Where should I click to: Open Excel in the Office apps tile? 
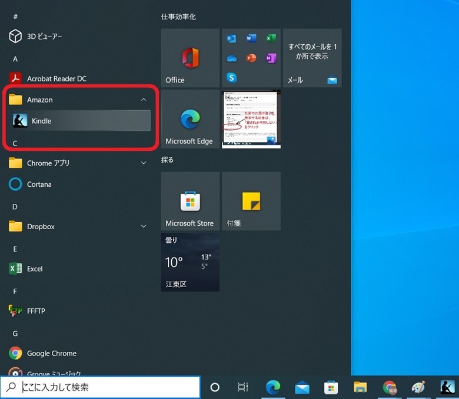[x=271, y=38]
